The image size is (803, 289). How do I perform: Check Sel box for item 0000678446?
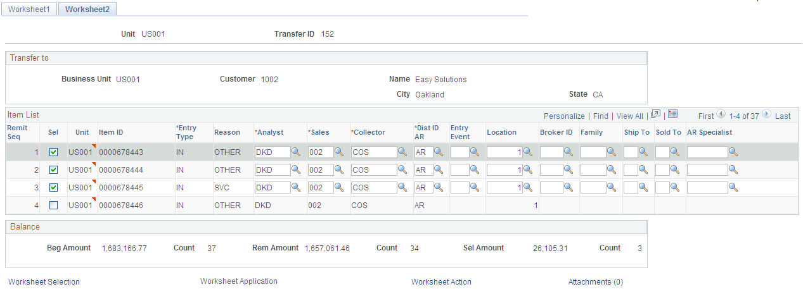pyautogui.click(x=54, y=206)
